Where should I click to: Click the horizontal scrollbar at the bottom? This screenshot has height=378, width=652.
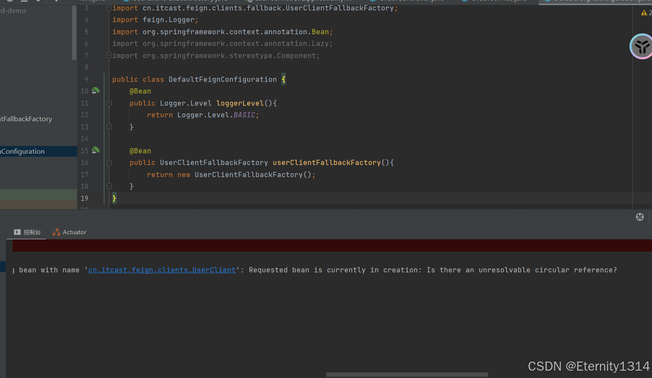[407, 375]
